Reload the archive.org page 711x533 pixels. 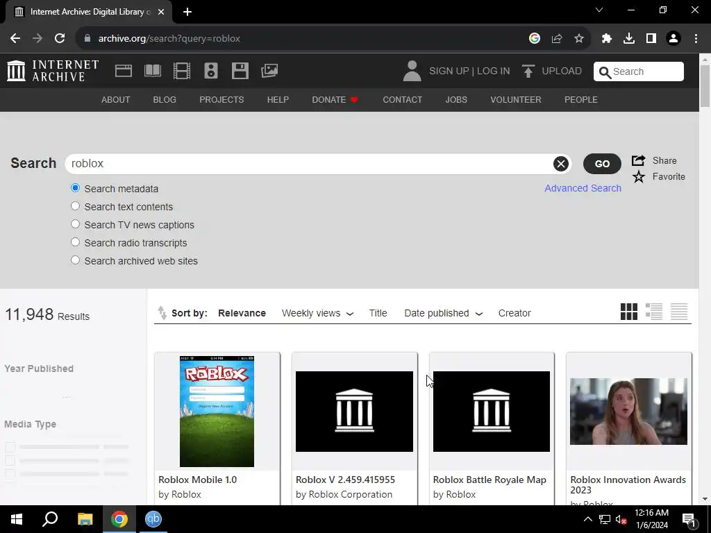click(x=60, y=39)
